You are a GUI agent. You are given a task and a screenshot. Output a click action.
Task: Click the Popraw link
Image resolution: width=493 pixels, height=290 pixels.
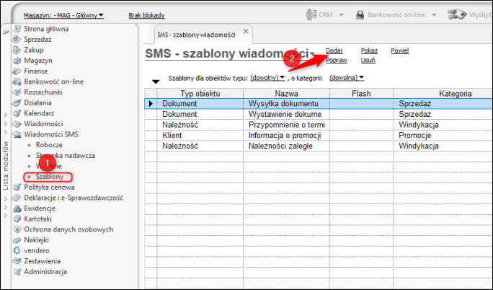(336, 60)
